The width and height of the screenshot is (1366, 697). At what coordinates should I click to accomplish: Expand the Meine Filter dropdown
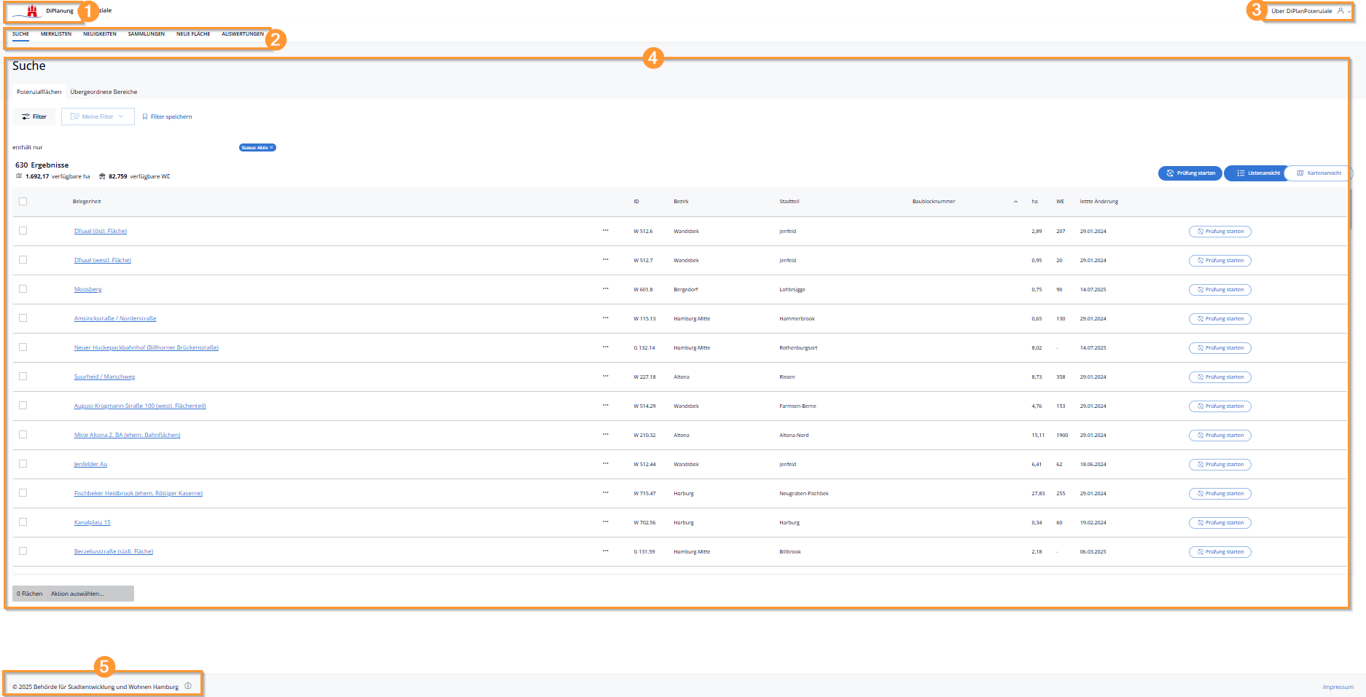coord(98,117)
